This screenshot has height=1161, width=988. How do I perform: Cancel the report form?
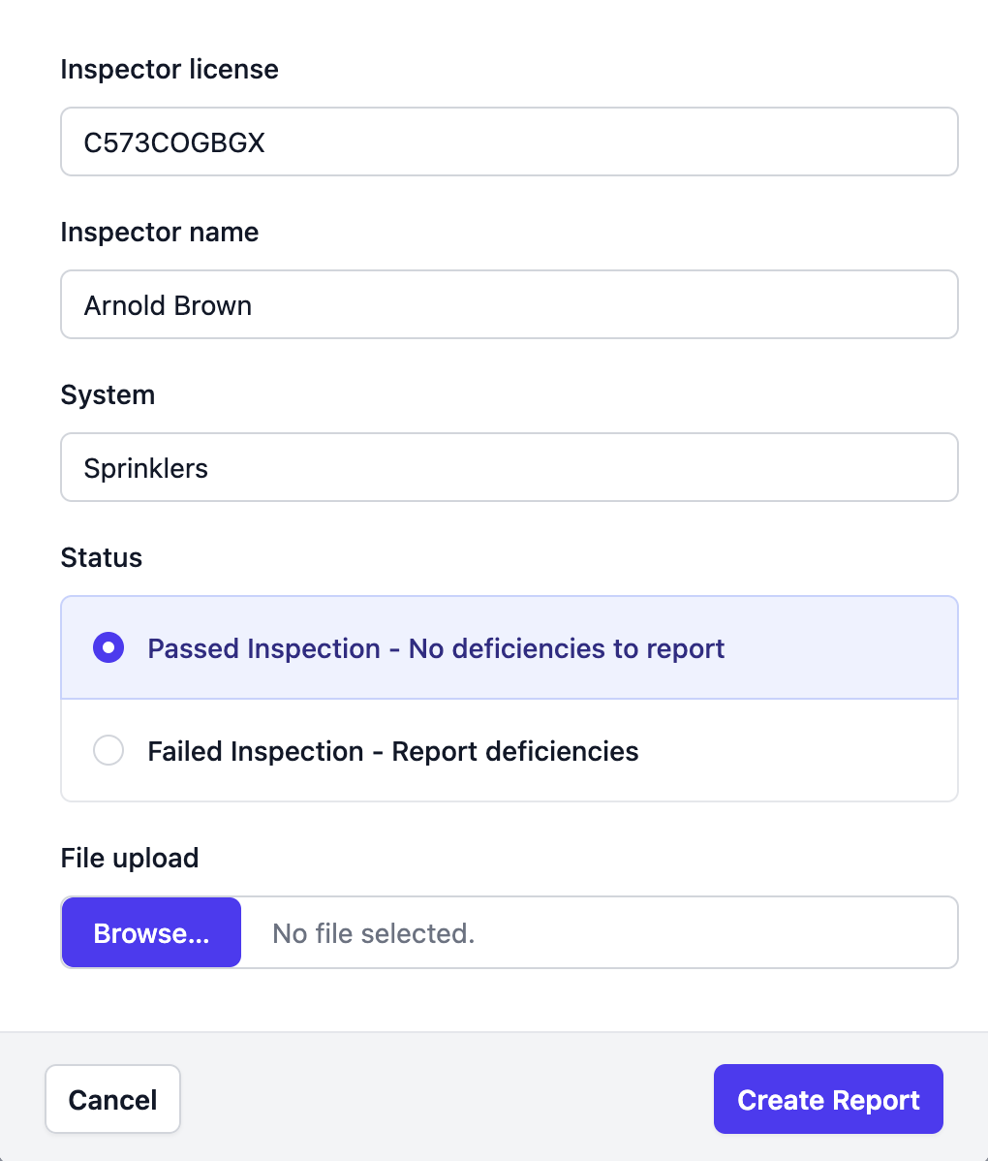point(112,1100)
